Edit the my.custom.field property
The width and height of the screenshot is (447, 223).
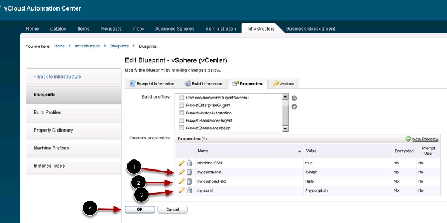(x=182, y=181)
